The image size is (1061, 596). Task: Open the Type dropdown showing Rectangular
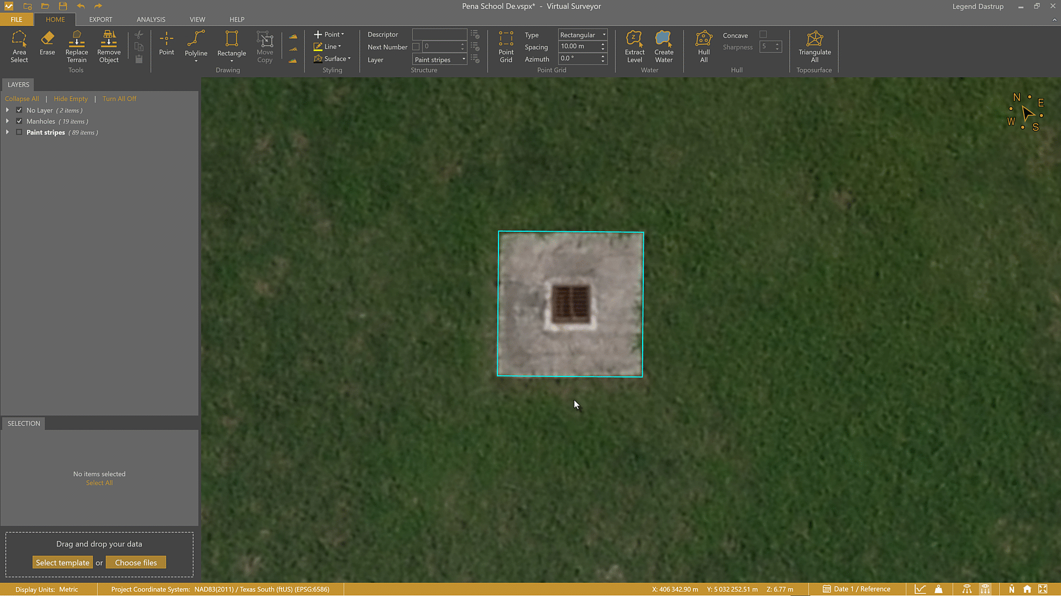coord(582,34)
